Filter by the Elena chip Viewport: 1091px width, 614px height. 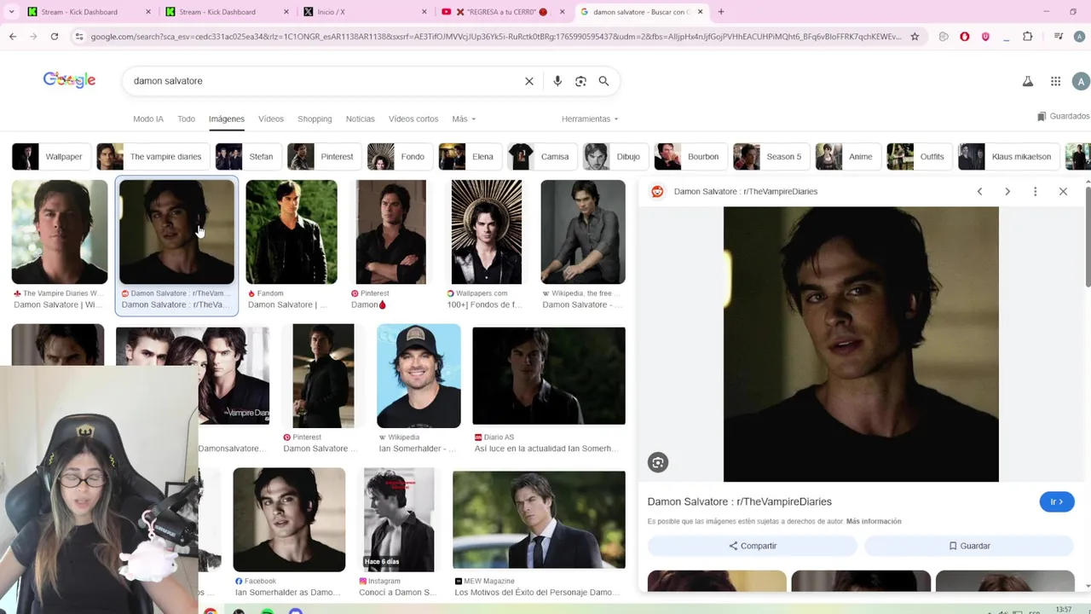click(469, 157)
